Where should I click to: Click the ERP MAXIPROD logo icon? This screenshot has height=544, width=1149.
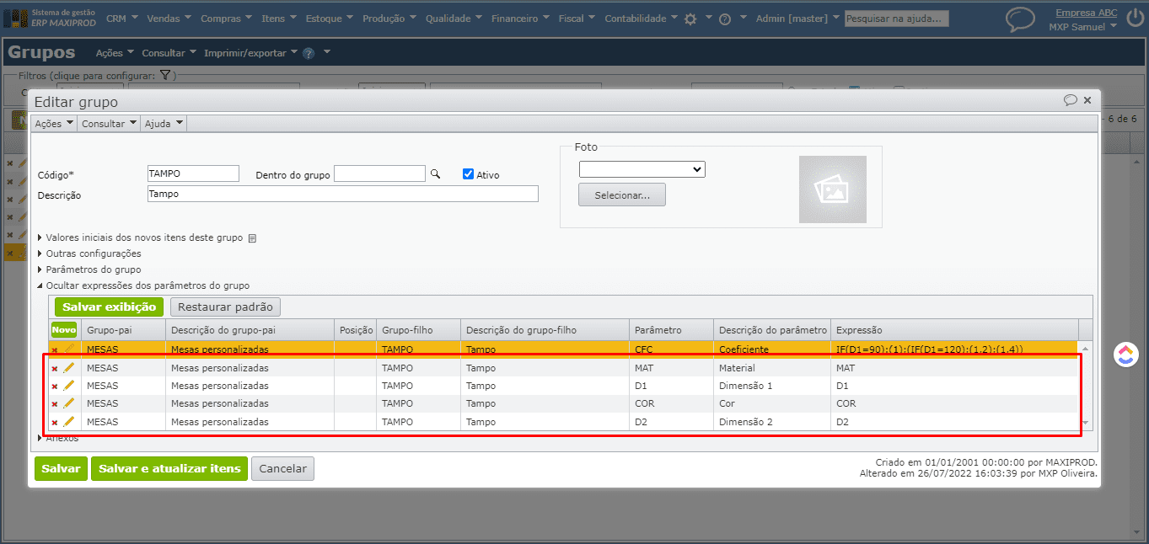click(x=16, y=18)
